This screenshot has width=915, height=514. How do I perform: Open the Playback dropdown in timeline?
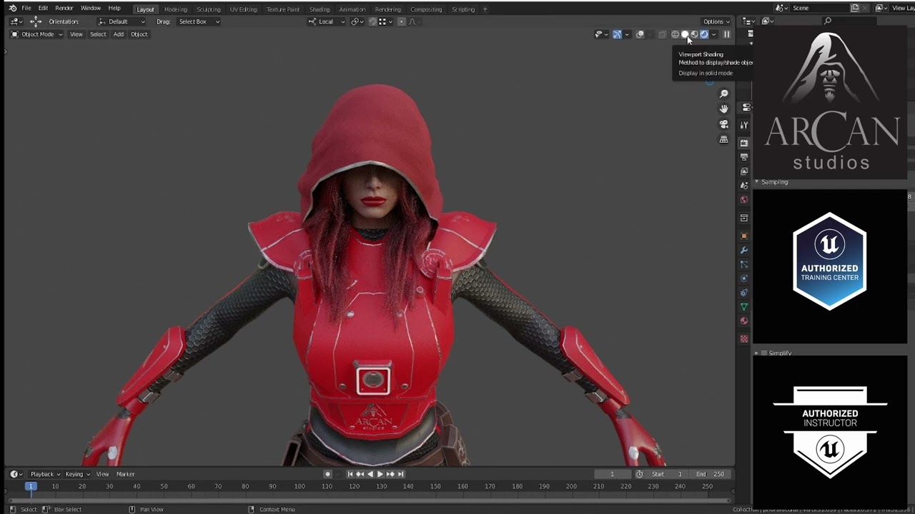click(x=44, y=474)
